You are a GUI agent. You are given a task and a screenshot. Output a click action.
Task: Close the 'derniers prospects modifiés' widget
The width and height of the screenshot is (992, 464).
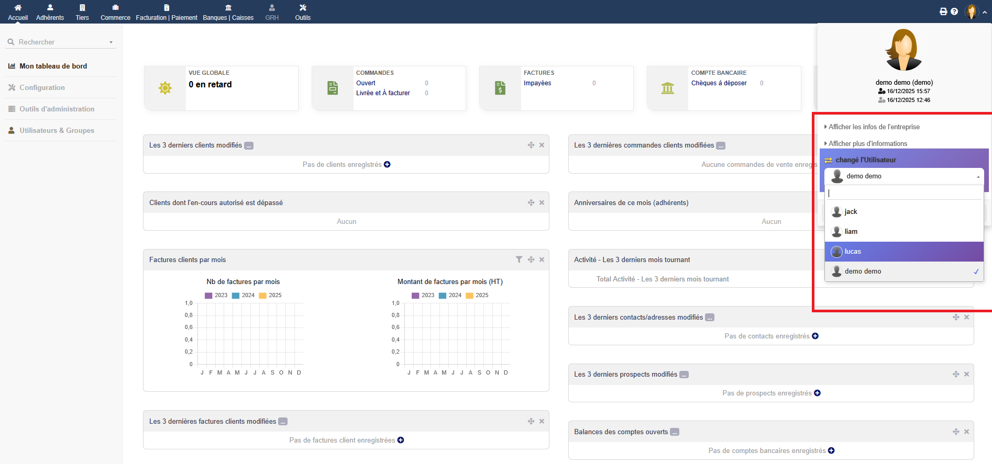click(x=967, y=374)
